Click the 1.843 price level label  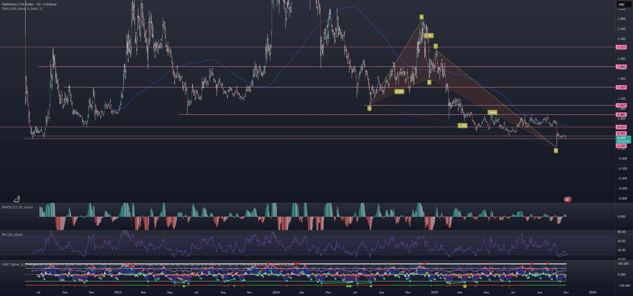[x=621, y=67]
